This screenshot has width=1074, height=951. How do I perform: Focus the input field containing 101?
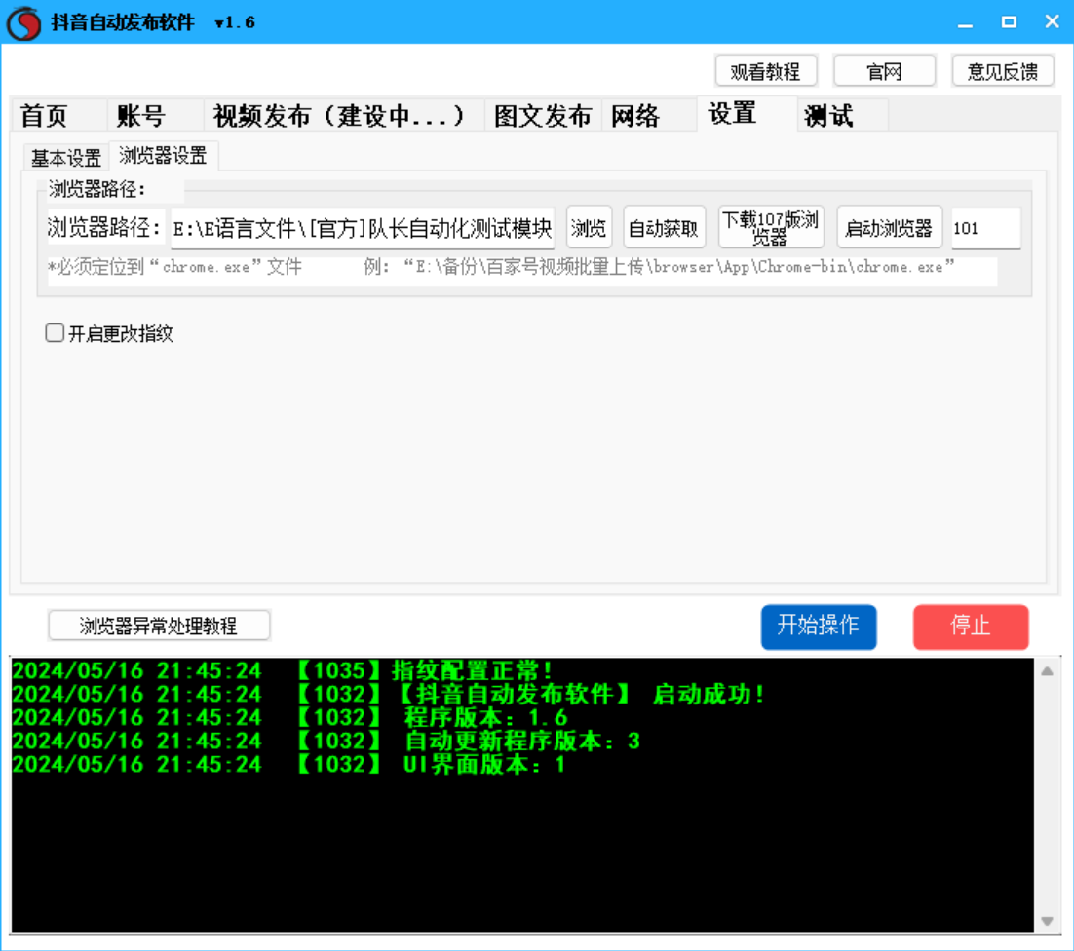[x=985, y=228]
